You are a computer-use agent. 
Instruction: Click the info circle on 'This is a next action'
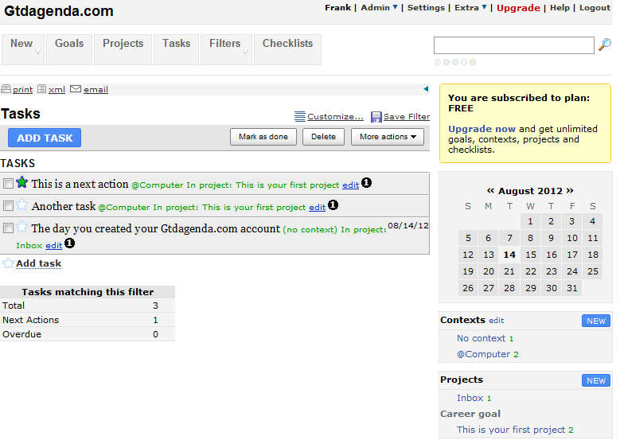367,183
